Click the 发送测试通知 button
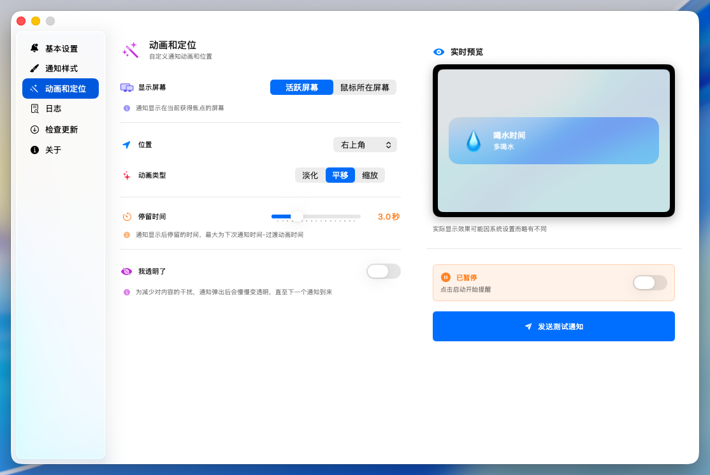The width and height of the screenshot is (710, 475). 553,326
